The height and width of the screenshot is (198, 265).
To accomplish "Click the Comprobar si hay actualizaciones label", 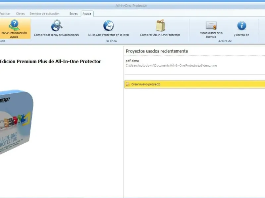I will point(56,35).
